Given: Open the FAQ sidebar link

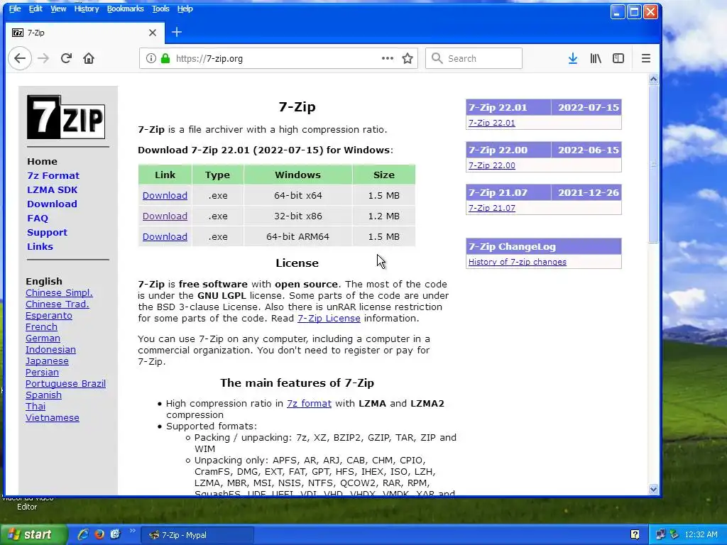Looking at the screenshot, I should coord(38,219).
